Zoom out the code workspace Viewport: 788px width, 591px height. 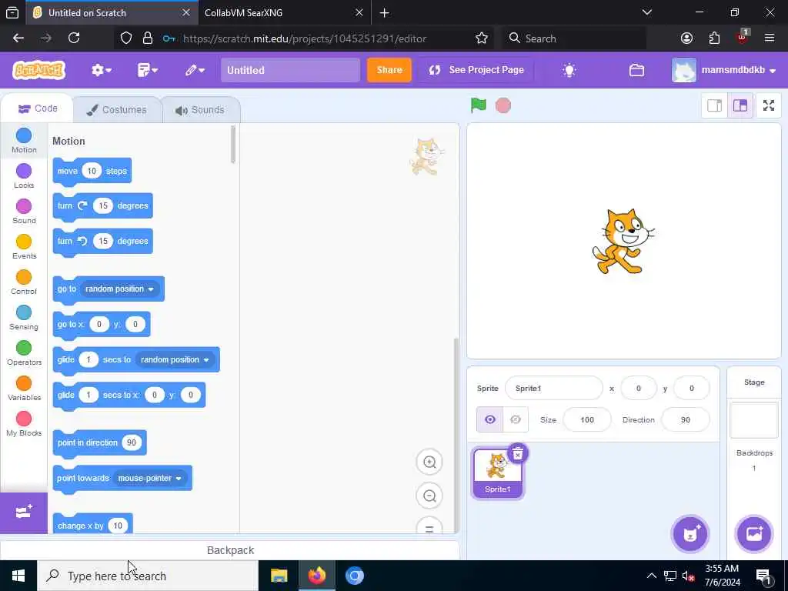point(429,496)
